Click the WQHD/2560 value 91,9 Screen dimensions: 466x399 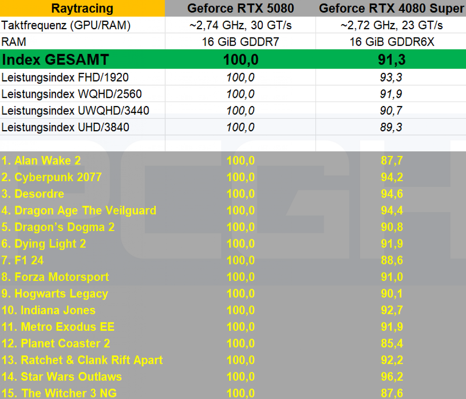pyautogui.click(x=391, y=94)
